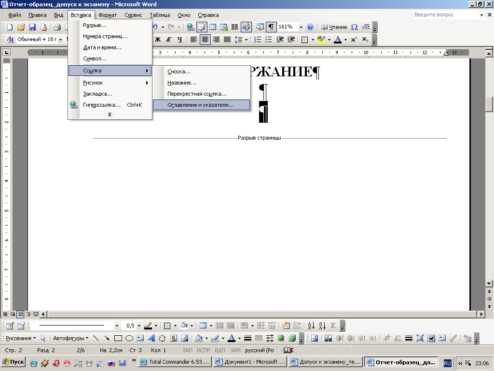The height and width of the screenshot is (371, 494).
Task: Click the Insert Hyperlink globe toolbar icon
Action: click(190, 27)
